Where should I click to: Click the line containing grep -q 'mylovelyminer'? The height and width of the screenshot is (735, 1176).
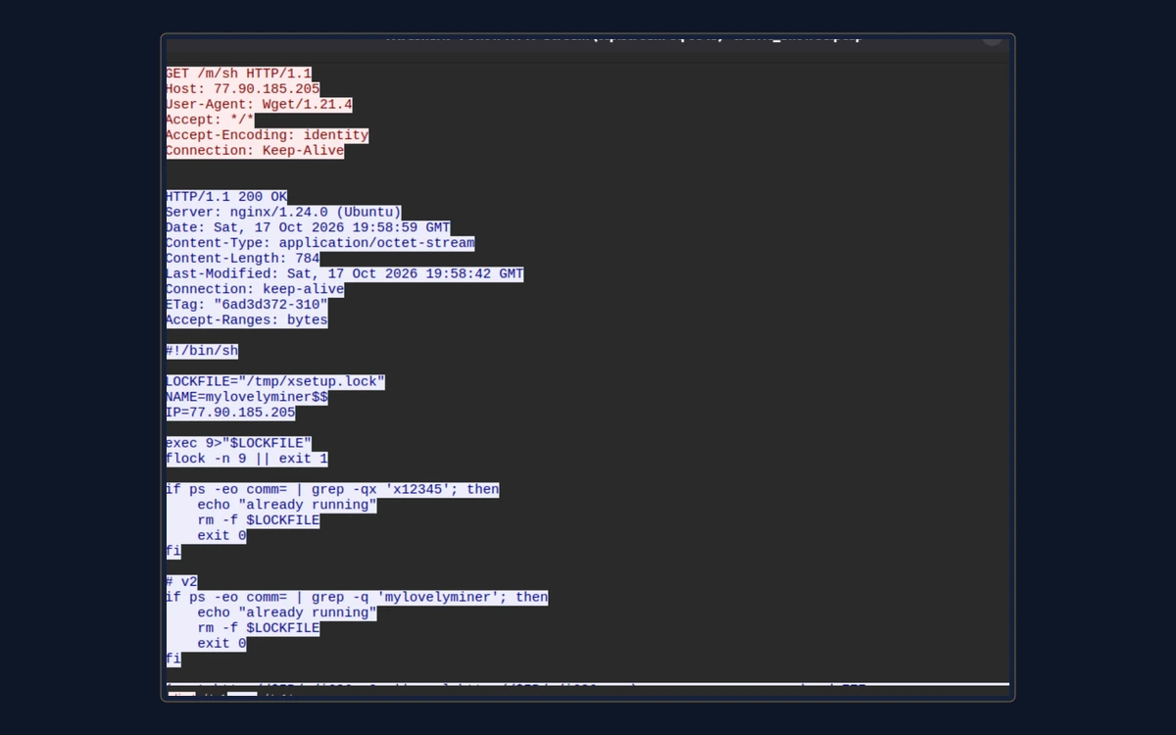tap(357, 597)
